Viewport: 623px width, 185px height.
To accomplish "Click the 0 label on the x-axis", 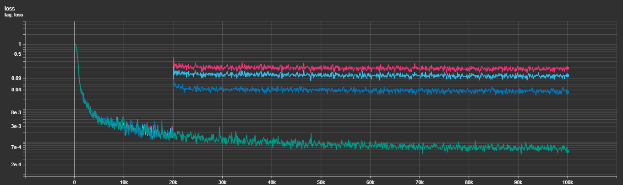I will click(74, 181).
